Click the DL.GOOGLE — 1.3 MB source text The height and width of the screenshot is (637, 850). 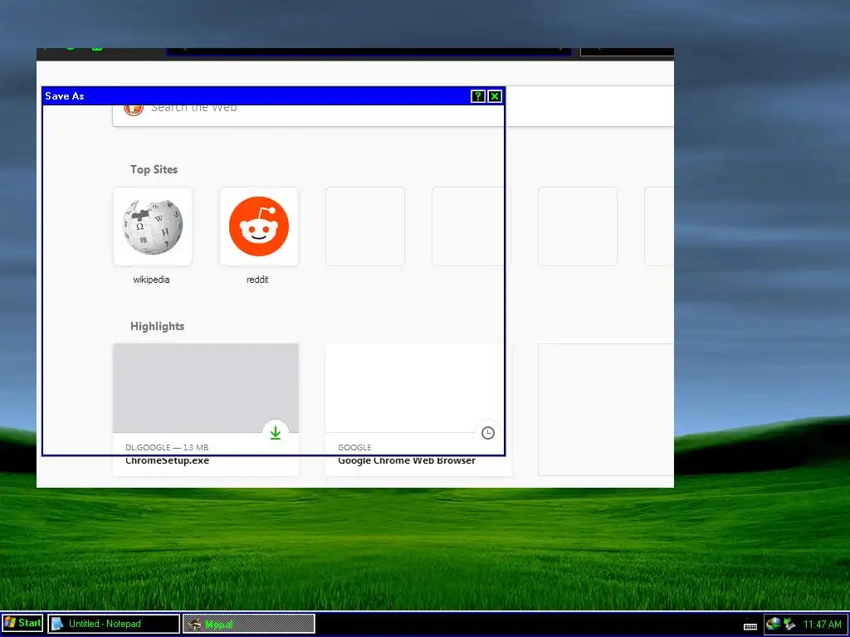167,447
